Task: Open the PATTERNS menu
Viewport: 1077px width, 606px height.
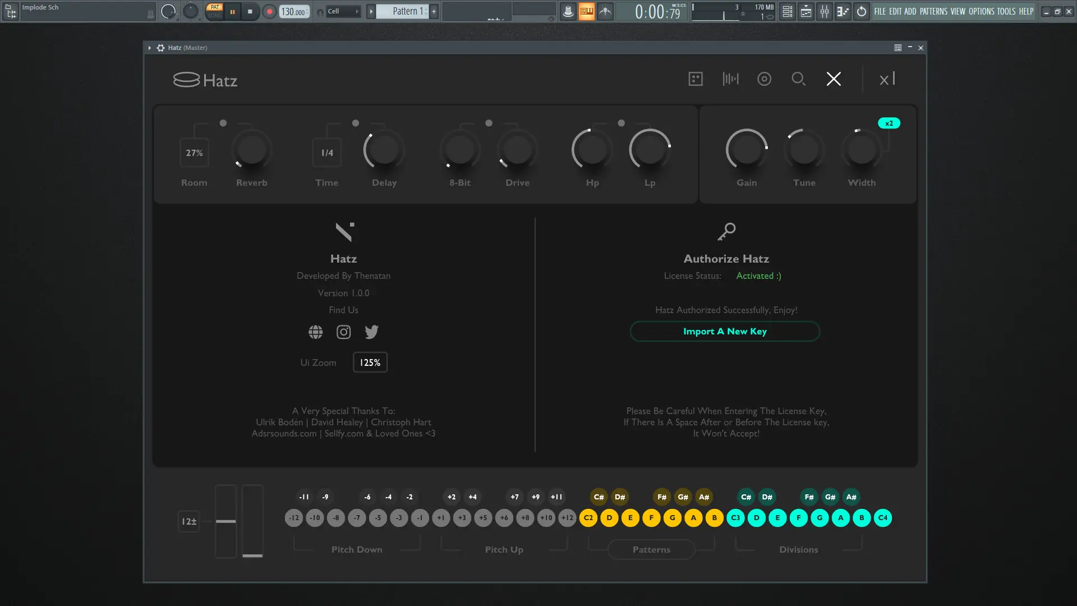Action: (x=933, y=11)
